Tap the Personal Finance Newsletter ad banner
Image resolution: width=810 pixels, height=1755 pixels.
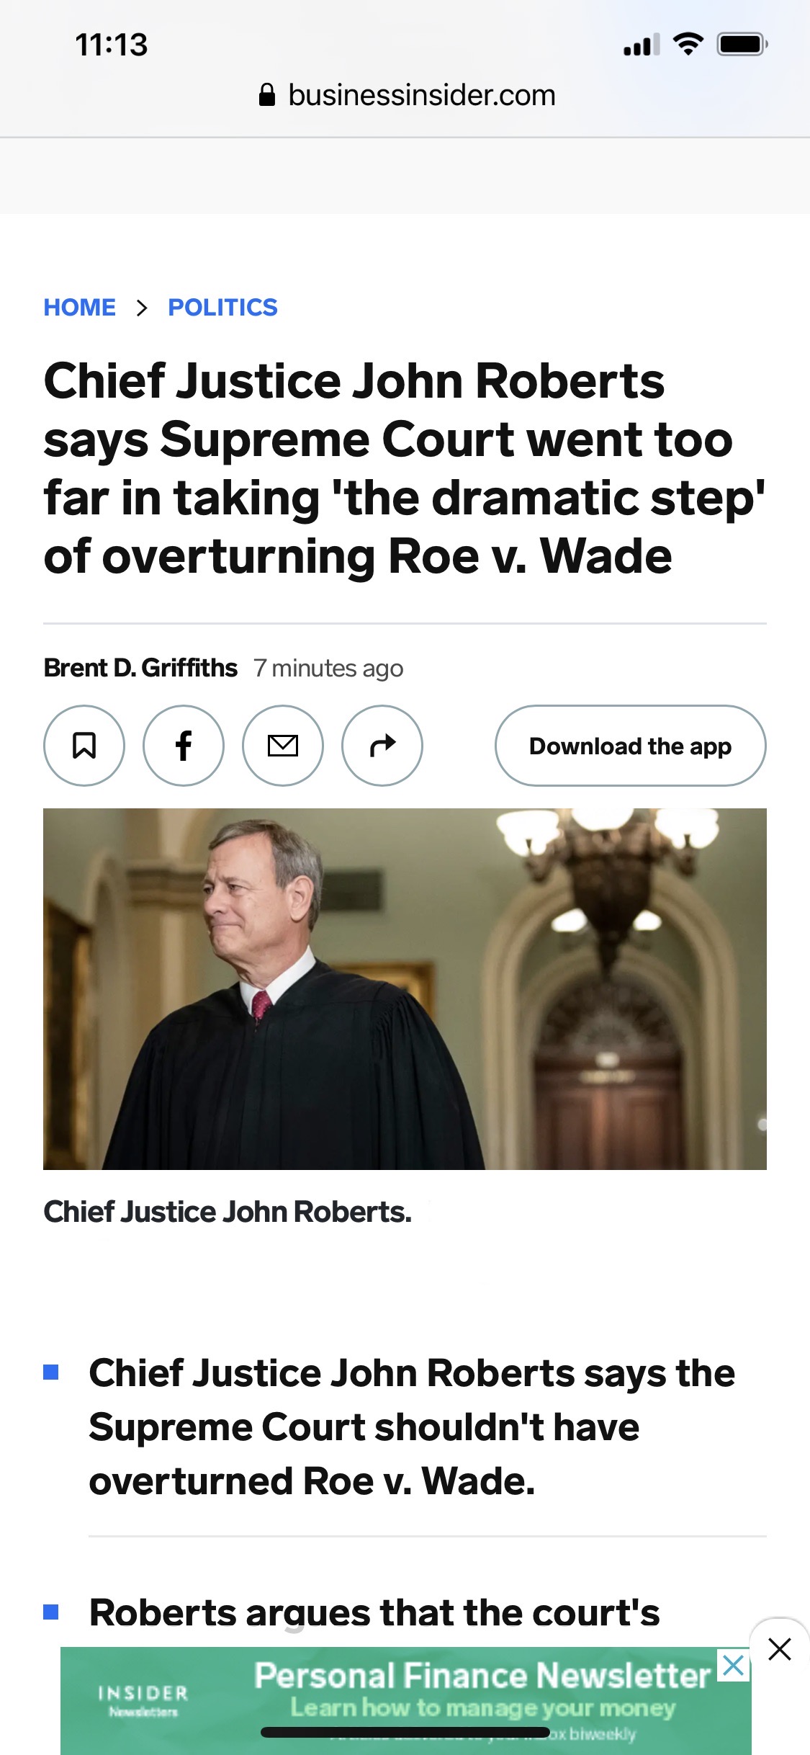click(x=406, y=1700)
